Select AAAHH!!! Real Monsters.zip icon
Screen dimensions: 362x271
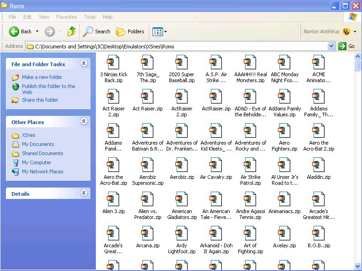point(250,62)
